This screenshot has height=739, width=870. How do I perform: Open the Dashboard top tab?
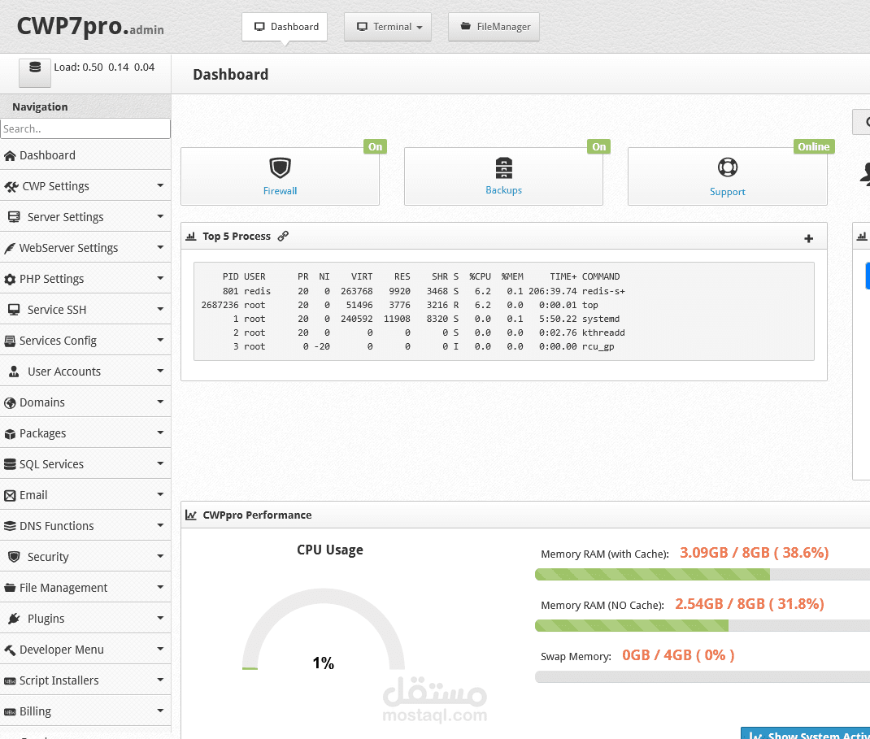pyautogui.click(x=285, y=27)
